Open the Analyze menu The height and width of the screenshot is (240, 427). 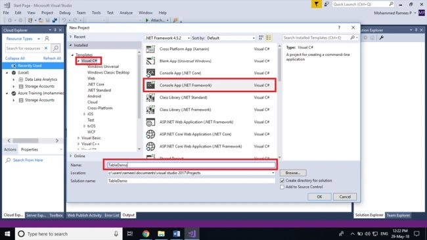click(126, 12)
